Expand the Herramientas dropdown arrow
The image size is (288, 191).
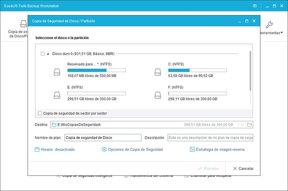click(281, 33)
